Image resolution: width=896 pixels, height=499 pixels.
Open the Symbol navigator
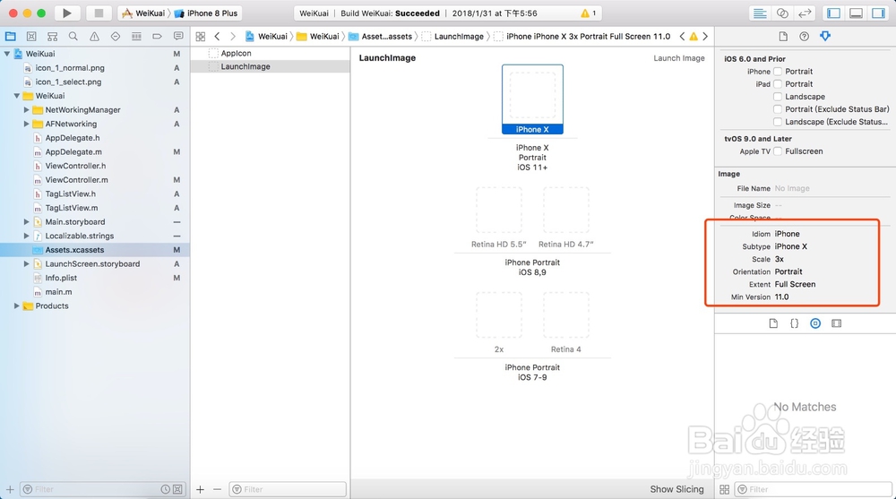click(53, 36)
